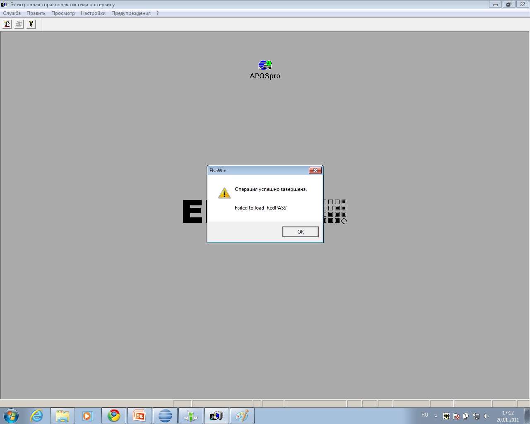530x424 pixels.
Task: Click the first toolbar icon with person figure
Action: (7, 24)
